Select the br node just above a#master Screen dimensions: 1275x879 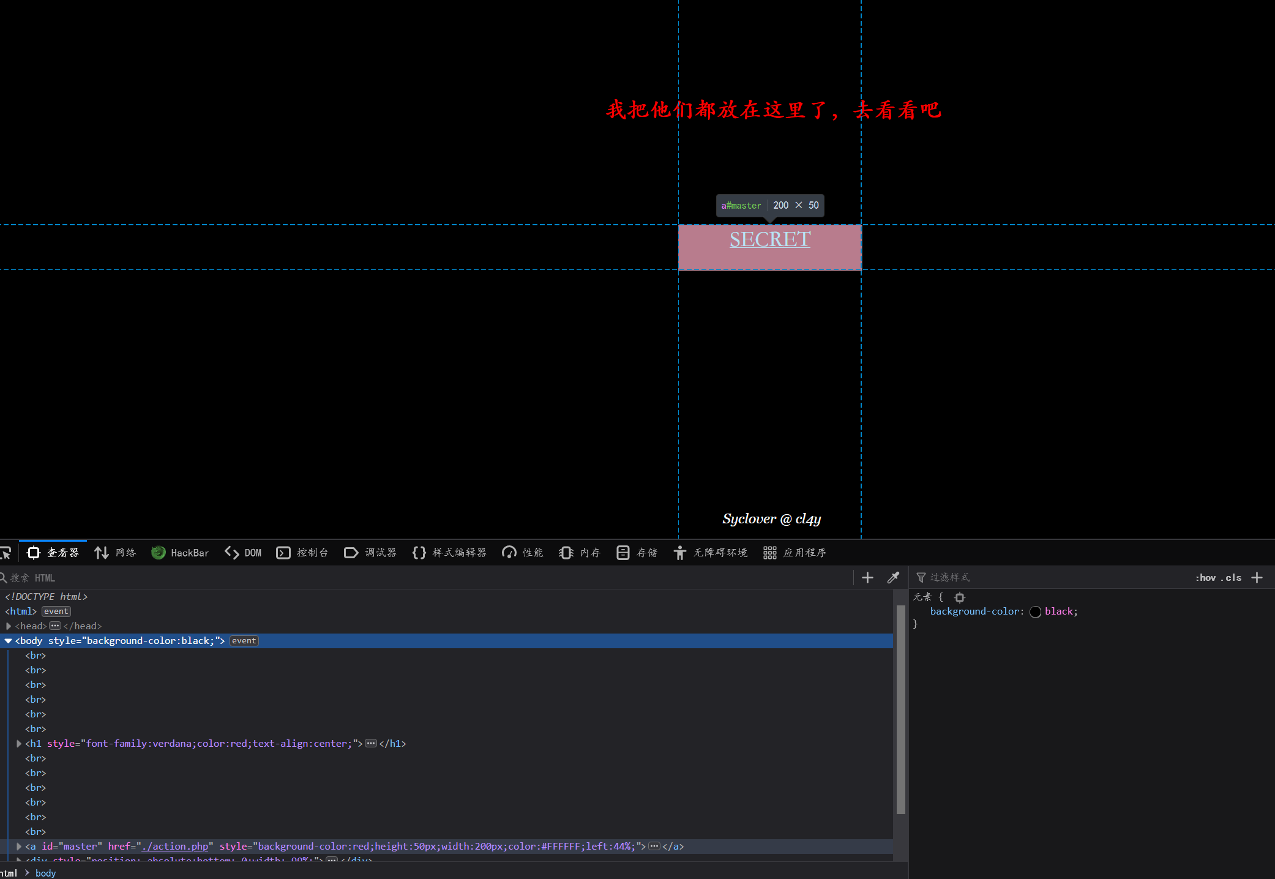point(36,832)
